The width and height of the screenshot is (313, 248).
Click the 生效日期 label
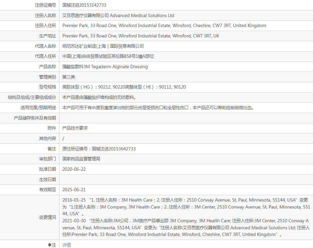pyautogui.click(x=47, y=179)
